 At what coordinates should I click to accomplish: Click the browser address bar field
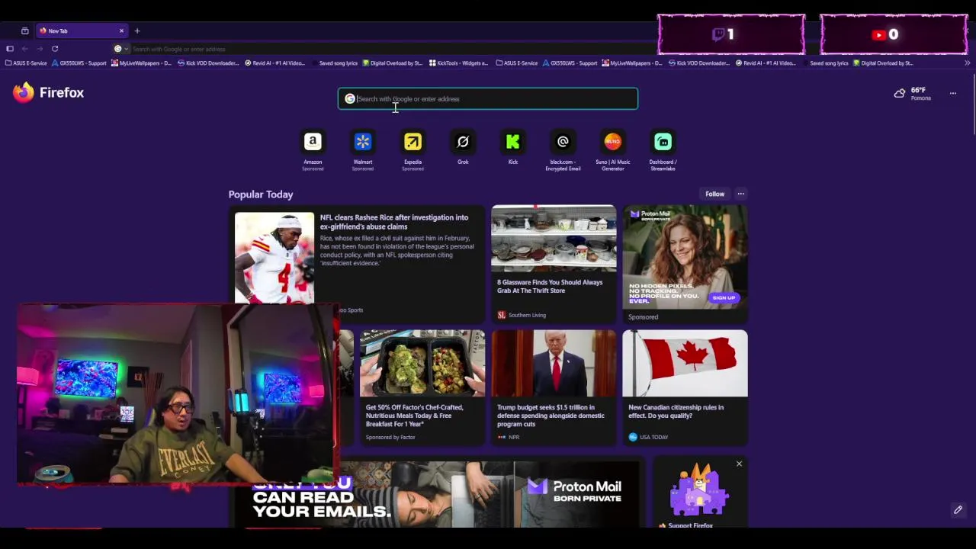[381, 49]
